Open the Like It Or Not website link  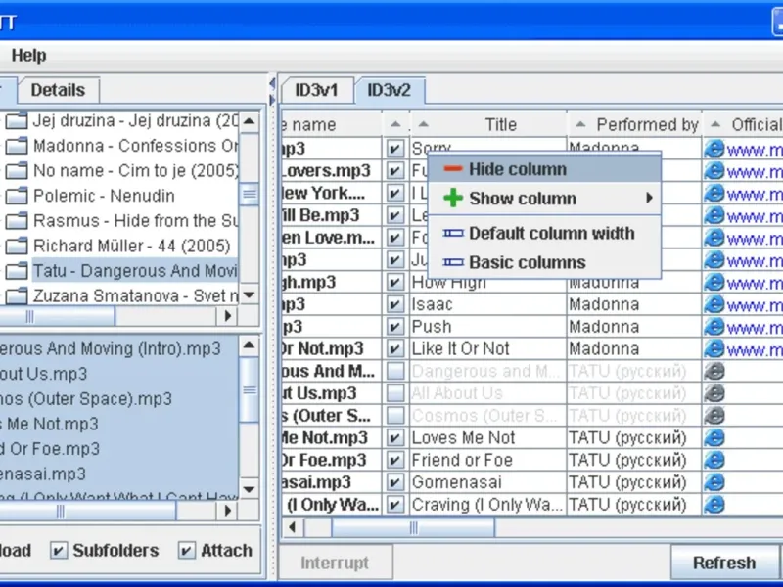[755, 349]
